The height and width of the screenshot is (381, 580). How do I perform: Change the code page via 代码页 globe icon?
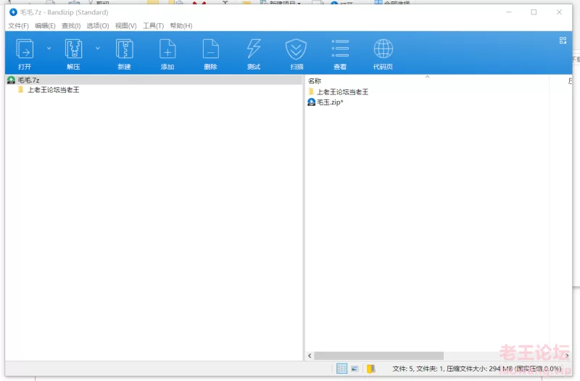coord(383,54)
